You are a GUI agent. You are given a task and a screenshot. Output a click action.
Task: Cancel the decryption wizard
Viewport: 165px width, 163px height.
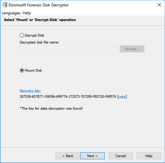coord(121,156)
